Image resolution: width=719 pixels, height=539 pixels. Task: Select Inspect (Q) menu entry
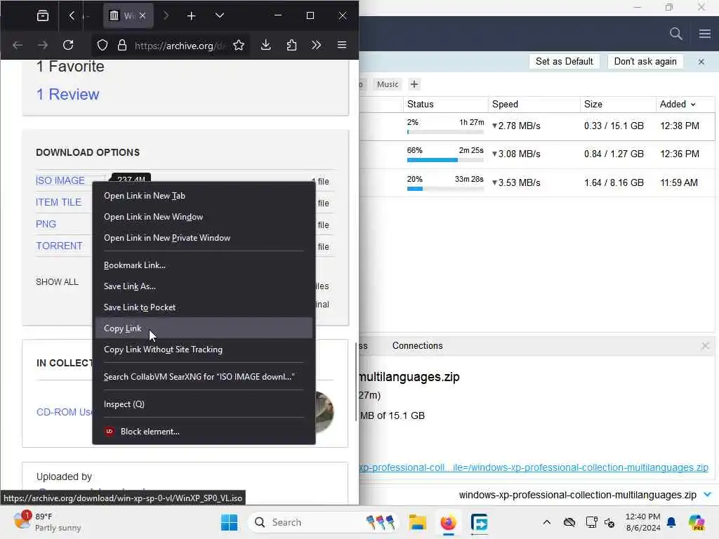click(204, 404)
